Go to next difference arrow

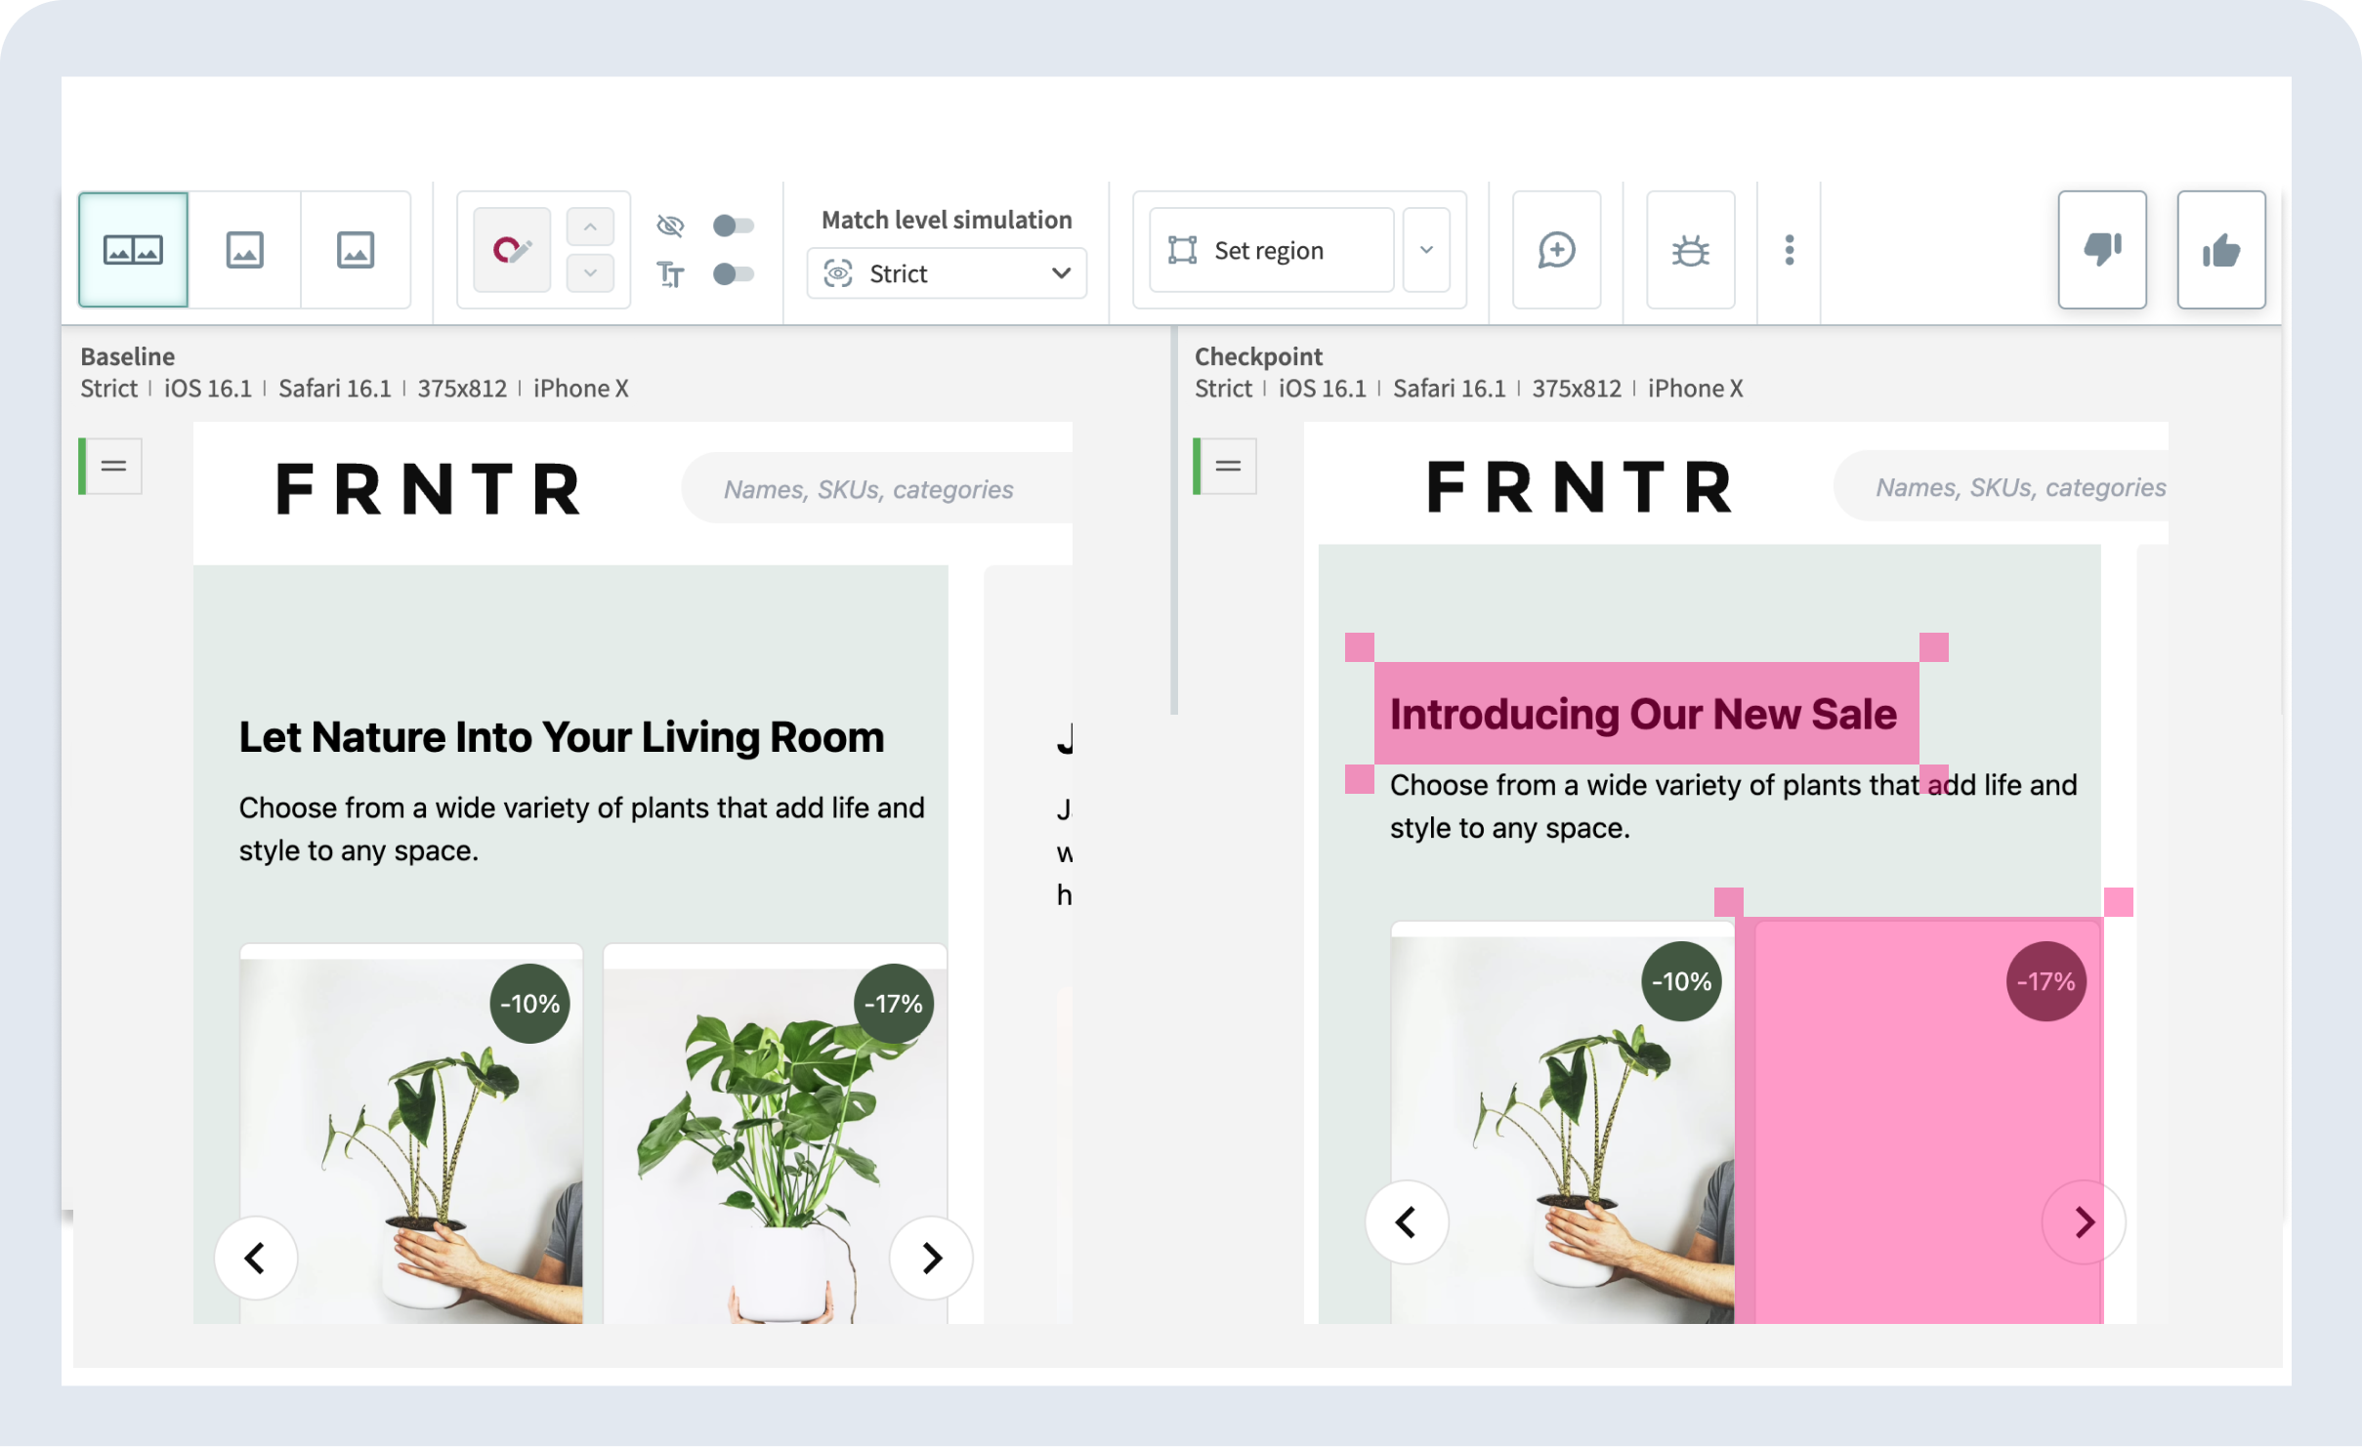click(590, 273)
